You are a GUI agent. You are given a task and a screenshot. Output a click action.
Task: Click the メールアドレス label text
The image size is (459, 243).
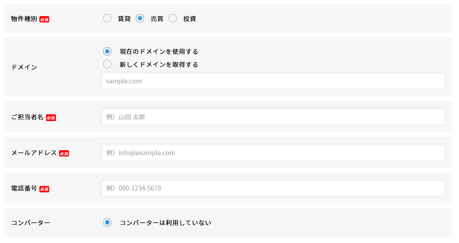[x=34, y=153]
